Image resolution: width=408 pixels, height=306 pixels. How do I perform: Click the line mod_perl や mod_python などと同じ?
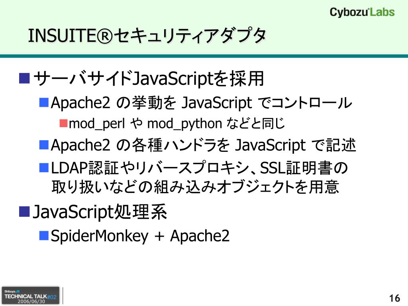click(177, 124)
